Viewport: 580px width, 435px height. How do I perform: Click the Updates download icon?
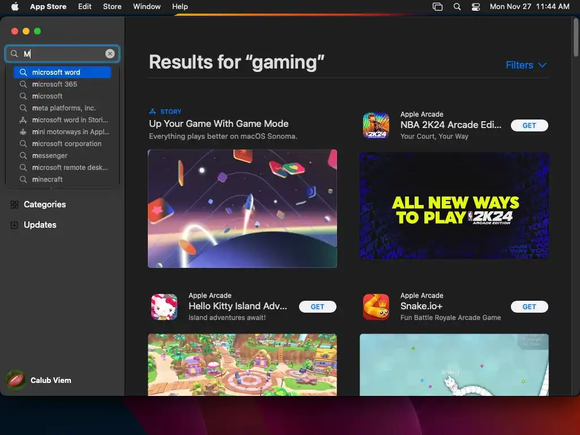14,224
